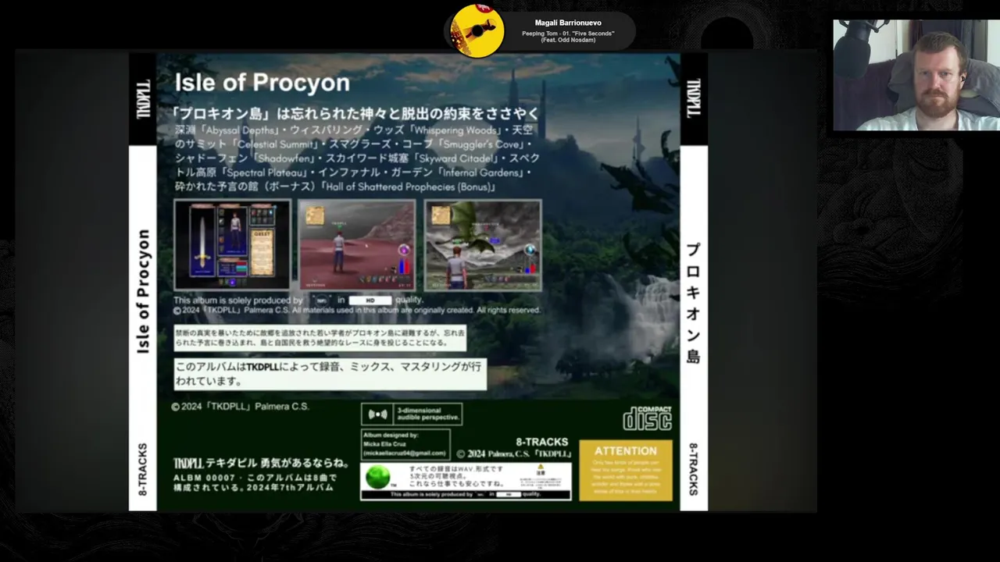1000x562 pixels.
Task: Click the white box mentioning TKDPLL mastering
Action: tap(330, 374)
